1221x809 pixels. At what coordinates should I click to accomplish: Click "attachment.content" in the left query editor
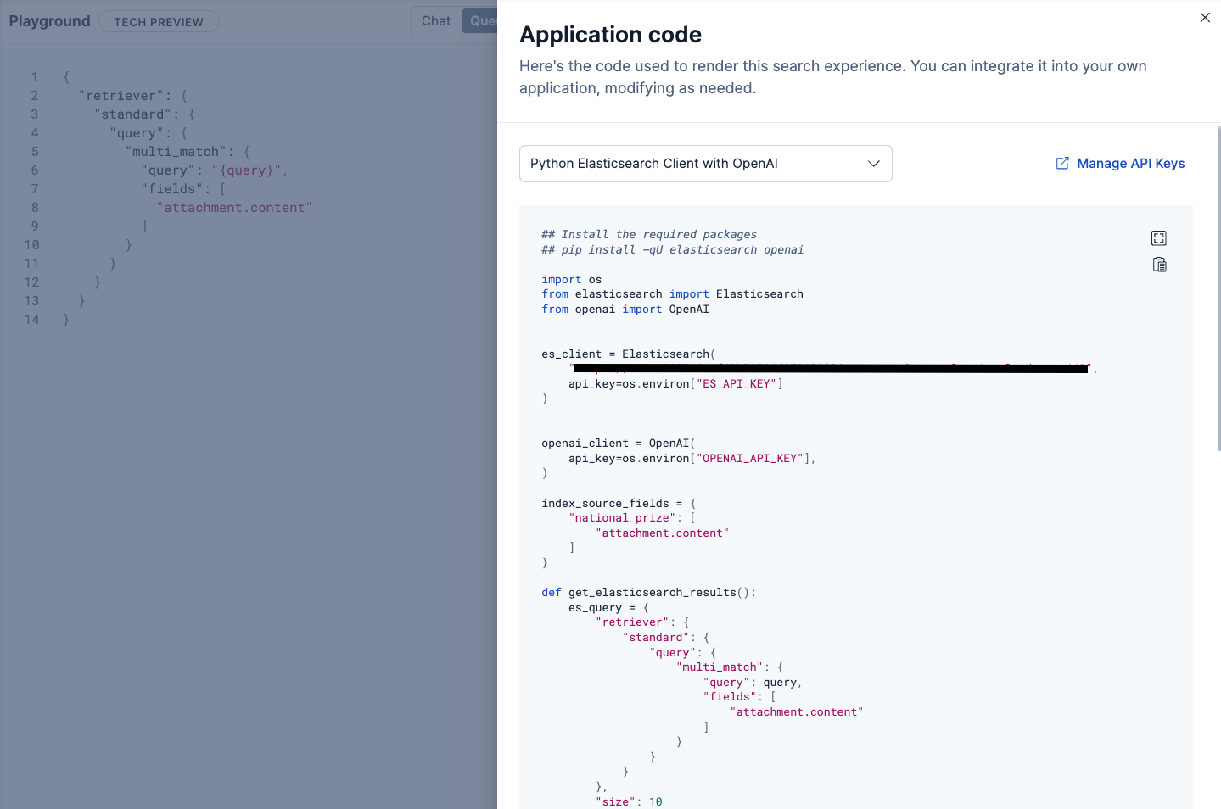coord(234,208)
